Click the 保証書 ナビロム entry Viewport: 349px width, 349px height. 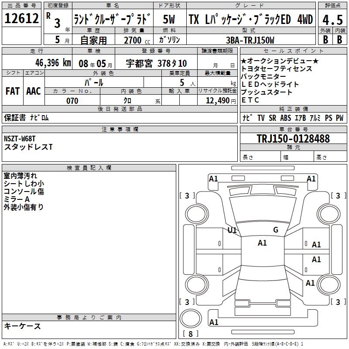26,117
